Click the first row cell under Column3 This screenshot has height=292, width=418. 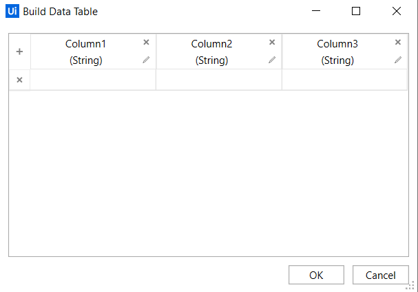point(345,80)
